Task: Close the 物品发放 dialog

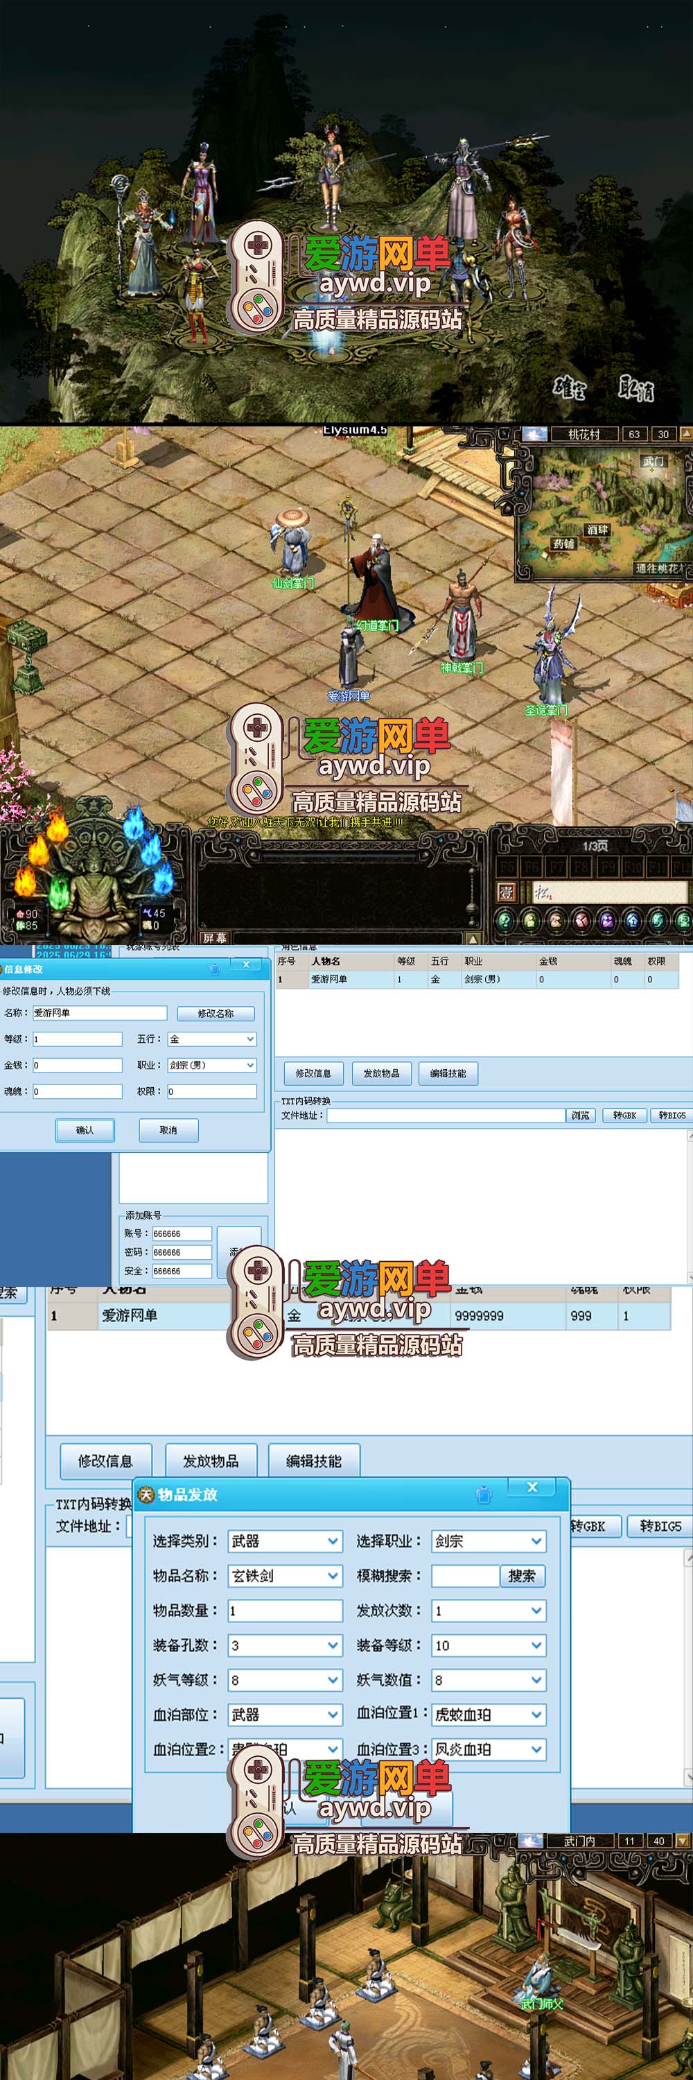Action: click(532, 1487)
